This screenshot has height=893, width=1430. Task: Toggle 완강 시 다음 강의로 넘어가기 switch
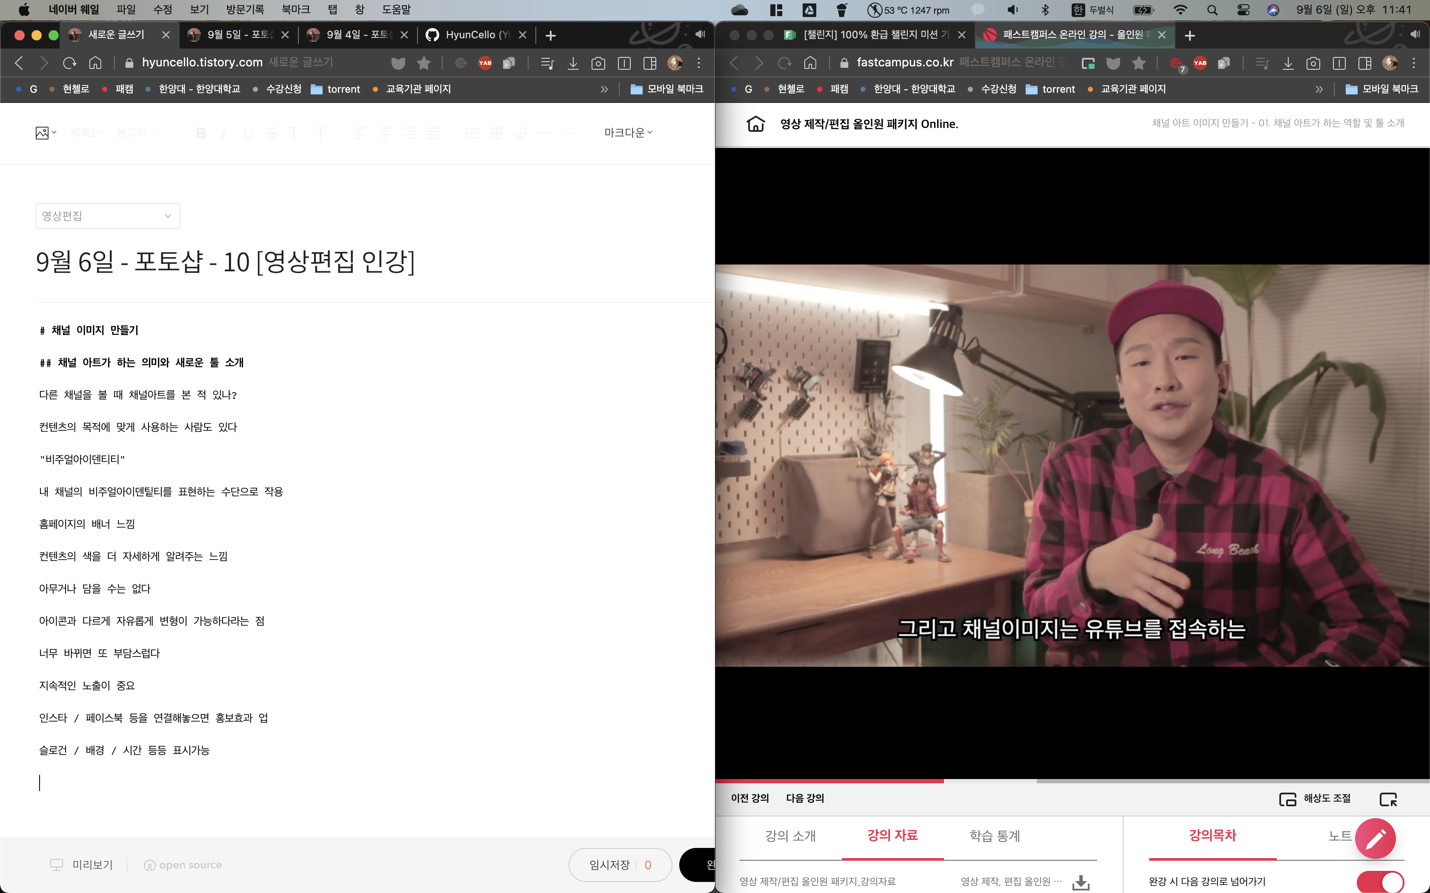tap(1380, 882)
